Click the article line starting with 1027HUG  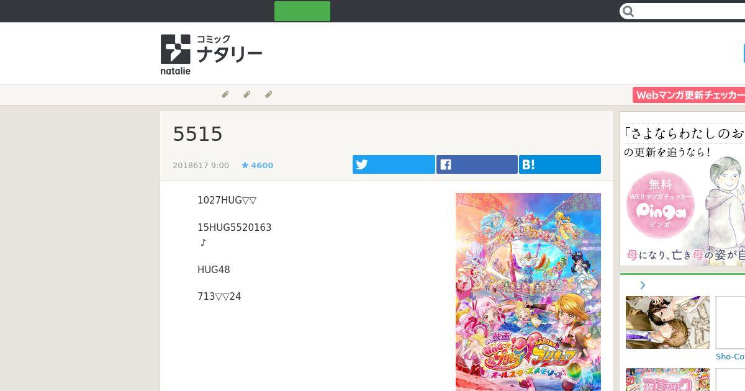point(227,200)
